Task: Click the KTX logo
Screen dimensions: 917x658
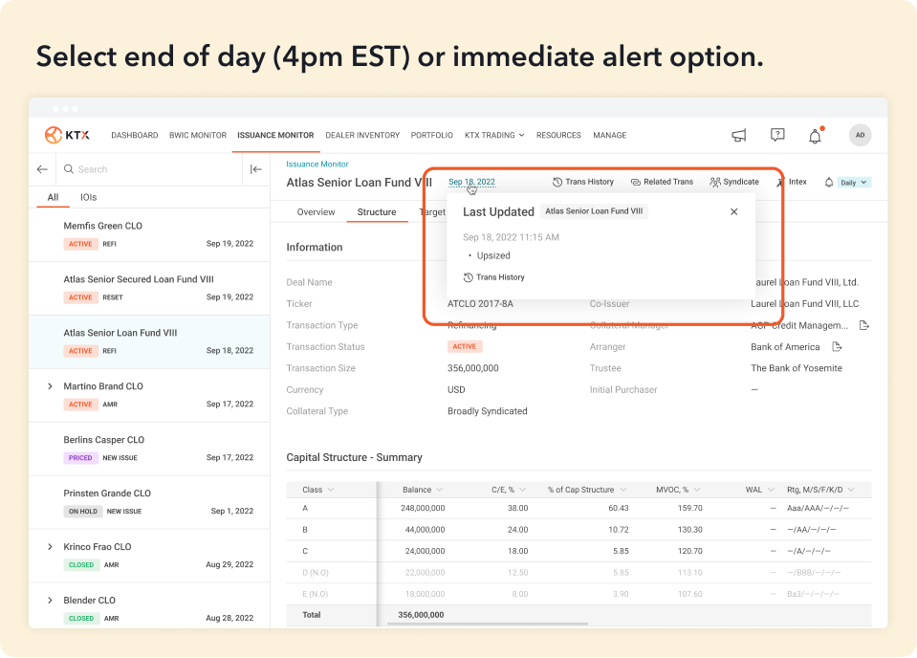Action: click(67, 135)
